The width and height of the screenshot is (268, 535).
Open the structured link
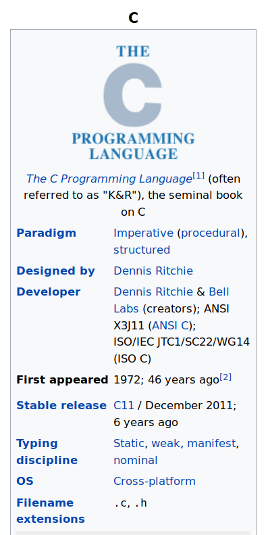(x=142, y=250)
